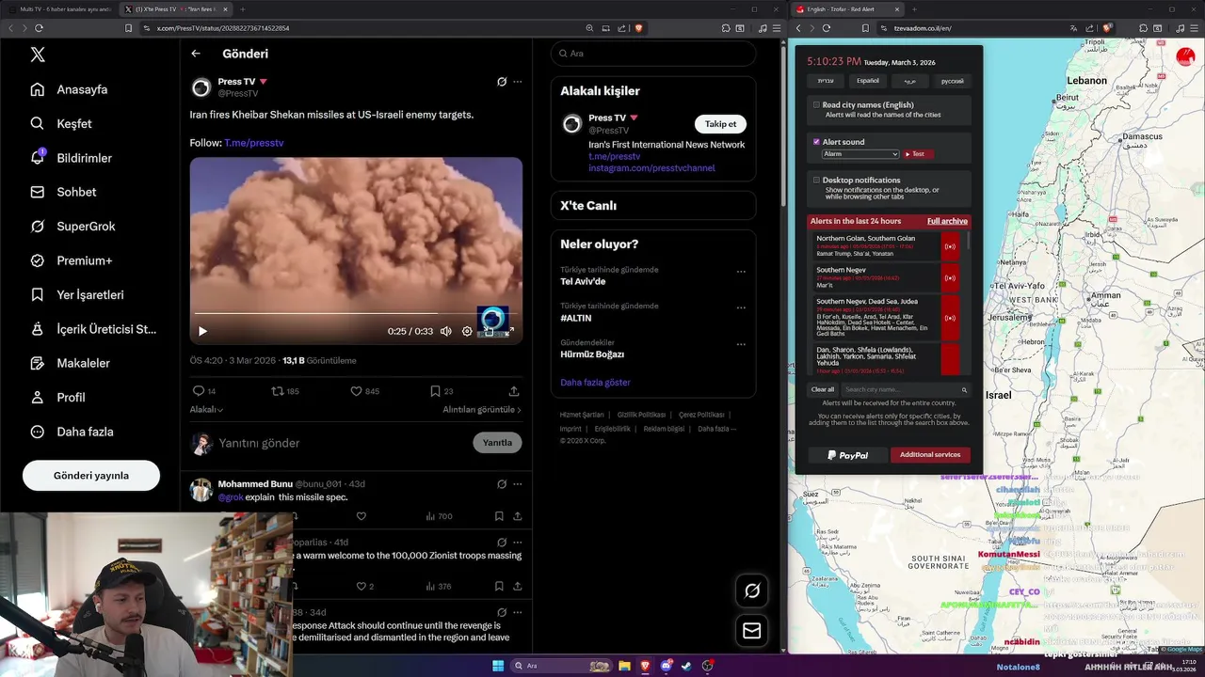Open floating Grok button
Screen dimensions: 1205x677
click(752, 590)
